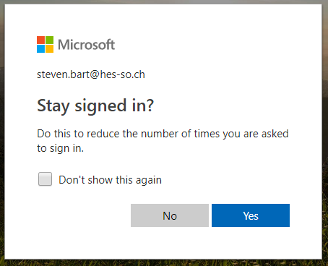
Task: Enable the option to hide this prompt
Action: coord(45,179)
